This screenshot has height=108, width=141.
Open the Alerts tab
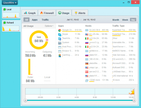click(x=80, y=13)
